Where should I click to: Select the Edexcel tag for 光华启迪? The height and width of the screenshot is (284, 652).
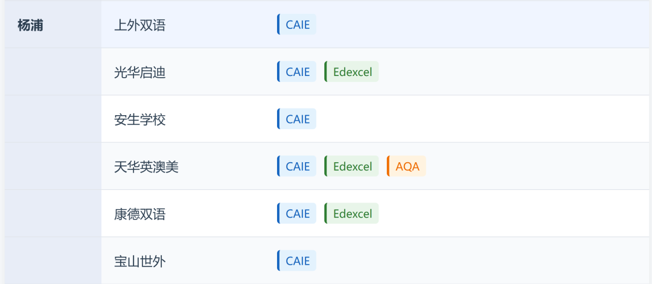pyautogui.click(x=352, y=72)
